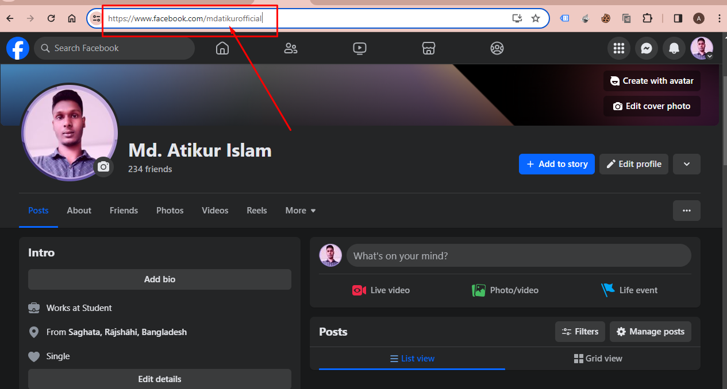Toggle the browser side panel icon
727x389 pixels.
click(x=678, y=18)
